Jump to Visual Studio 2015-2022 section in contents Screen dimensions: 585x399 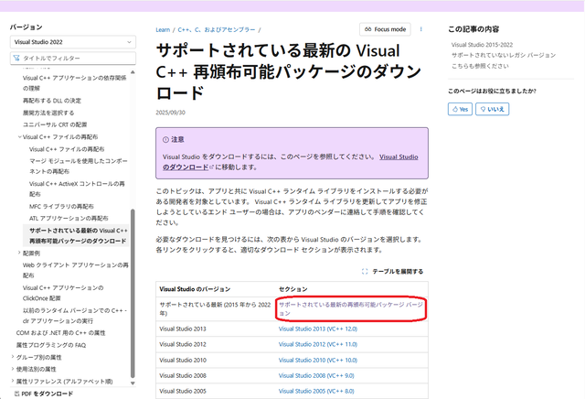[x=482, y=45]
